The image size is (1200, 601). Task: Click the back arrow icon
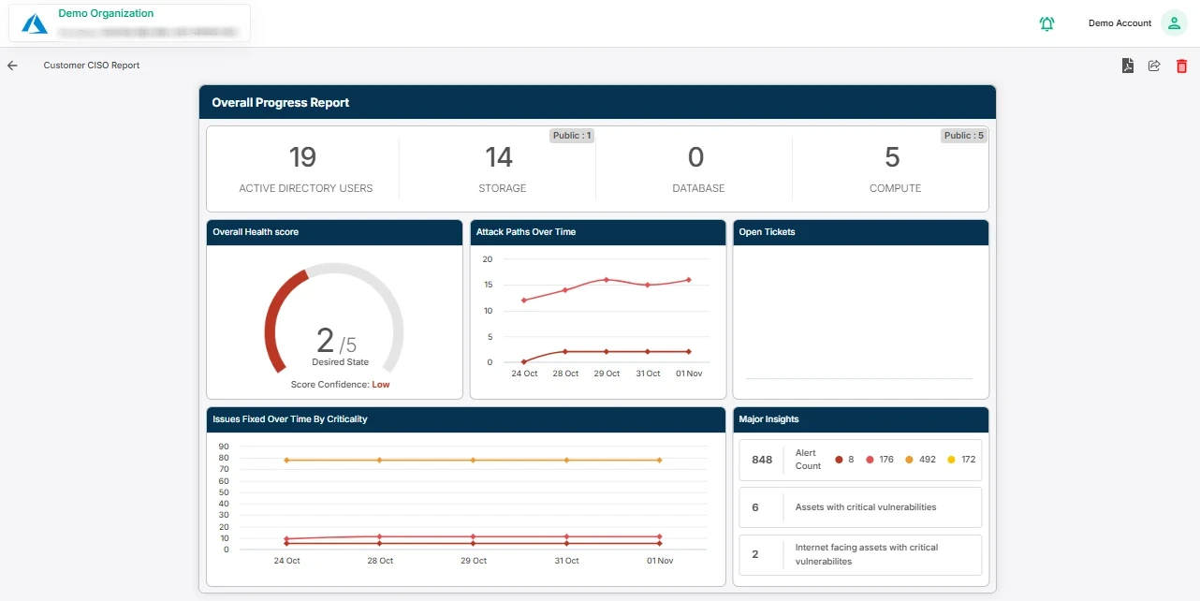[x=12, y=66]
